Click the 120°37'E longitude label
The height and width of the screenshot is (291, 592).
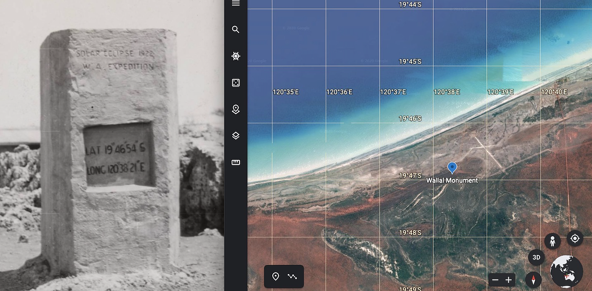(393, 92)
